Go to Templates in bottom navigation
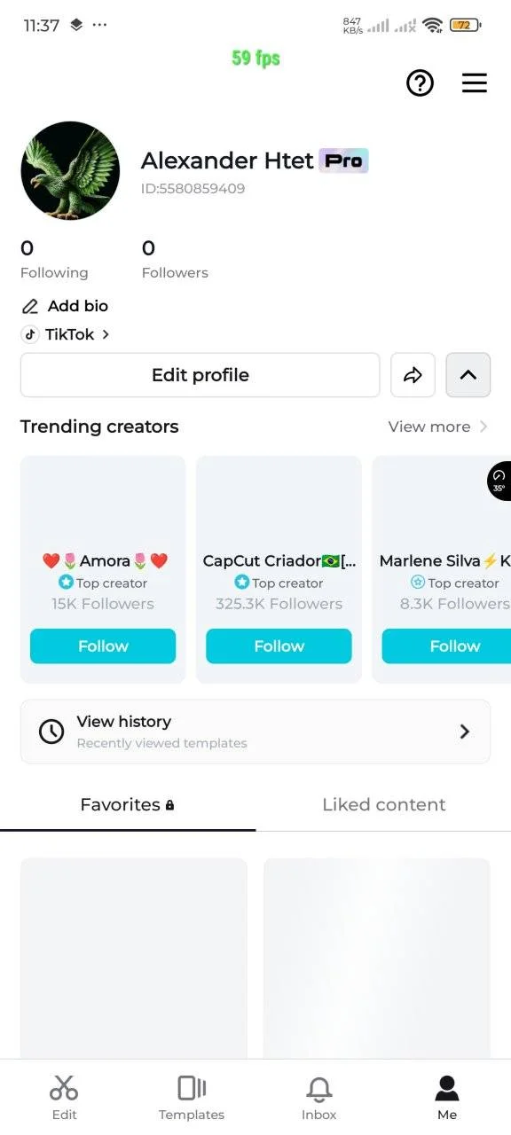 click(192, 1098)
